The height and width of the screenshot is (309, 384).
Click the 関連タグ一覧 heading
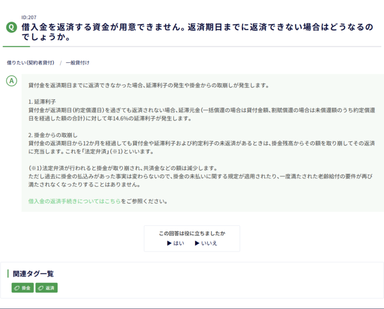pyautogui.click(x=33, y=274)
